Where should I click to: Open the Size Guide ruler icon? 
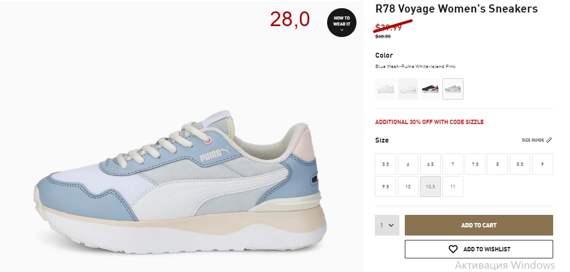click(x=549, y=140)
